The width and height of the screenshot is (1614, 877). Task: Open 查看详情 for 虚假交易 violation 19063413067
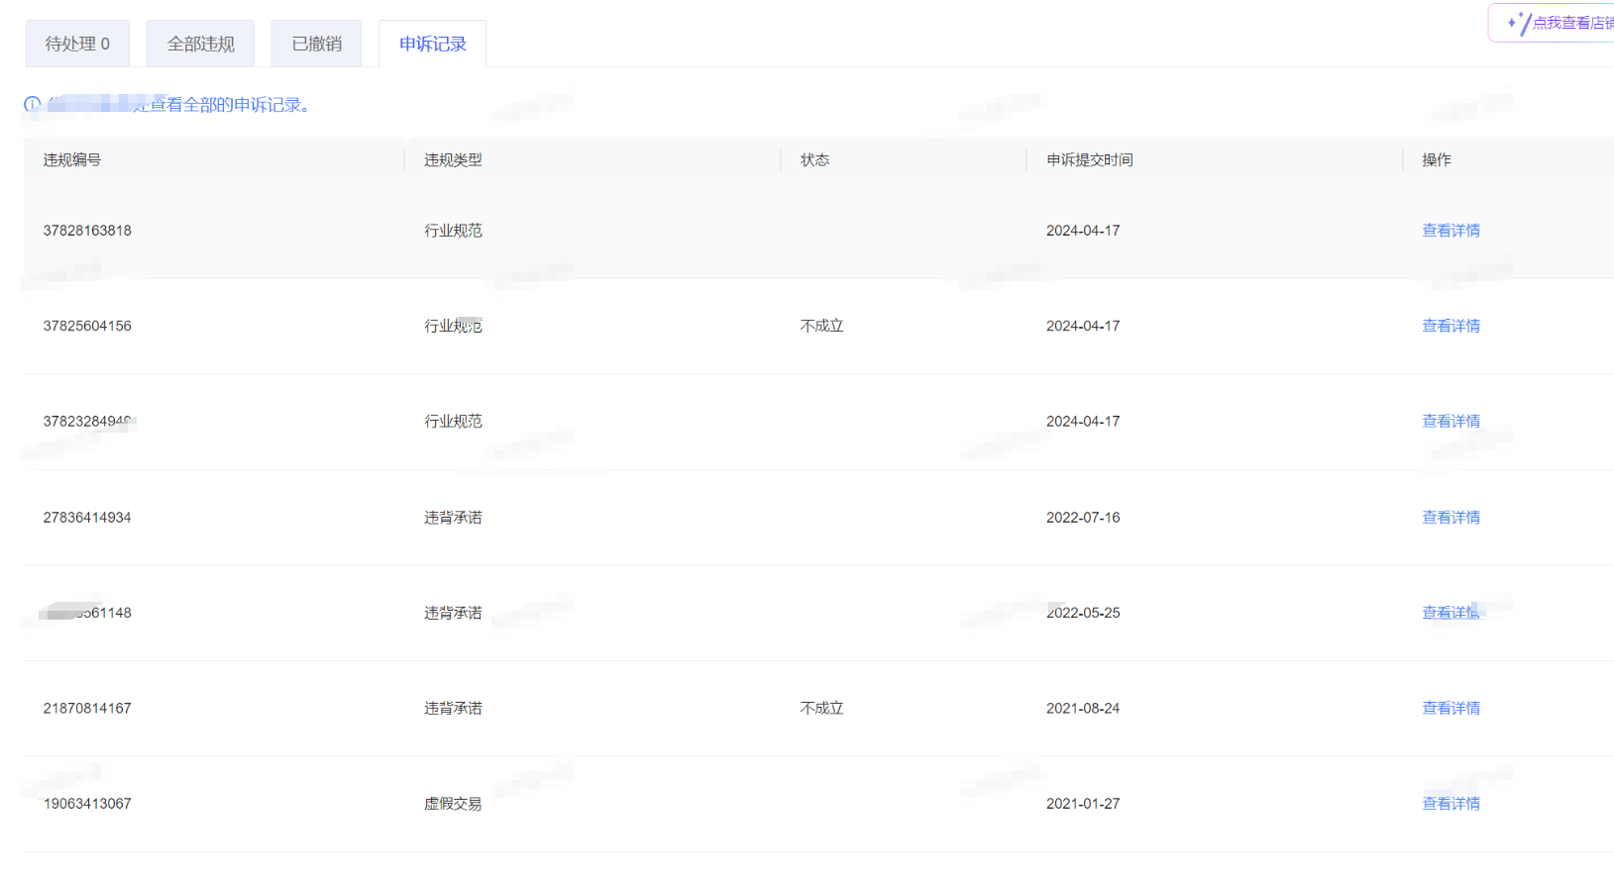pos(1451,804)
